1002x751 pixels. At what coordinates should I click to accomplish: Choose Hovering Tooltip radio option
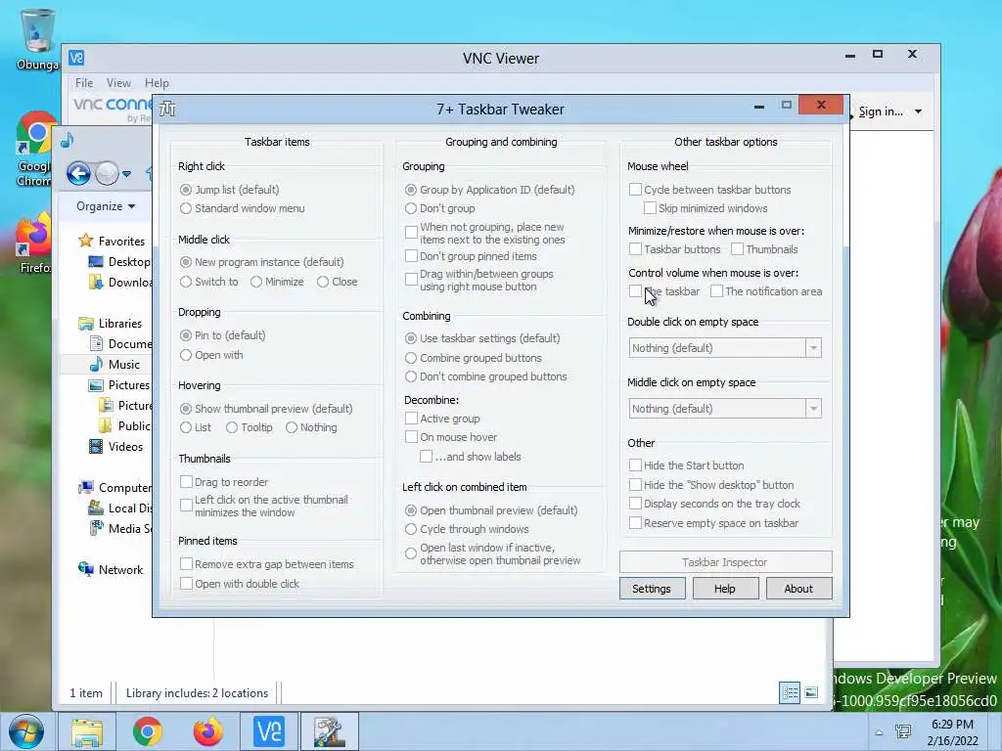[232, 427]
